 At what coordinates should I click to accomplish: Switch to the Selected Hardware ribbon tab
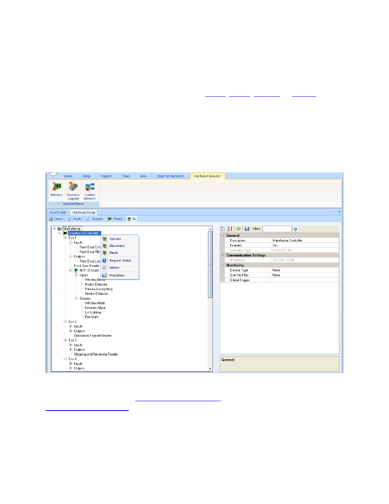[x=170, y=176]
